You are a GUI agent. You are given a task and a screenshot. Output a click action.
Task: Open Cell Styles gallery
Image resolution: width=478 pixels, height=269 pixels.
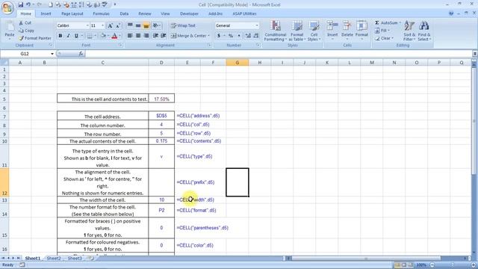coord(314,31)
